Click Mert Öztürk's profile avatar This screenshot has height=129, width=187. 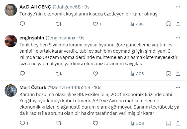[x=11, y=91]
